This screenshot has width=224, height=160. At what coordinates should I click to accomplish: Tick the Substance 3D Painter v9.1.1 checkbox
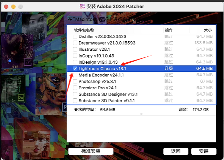pos(75,100)
